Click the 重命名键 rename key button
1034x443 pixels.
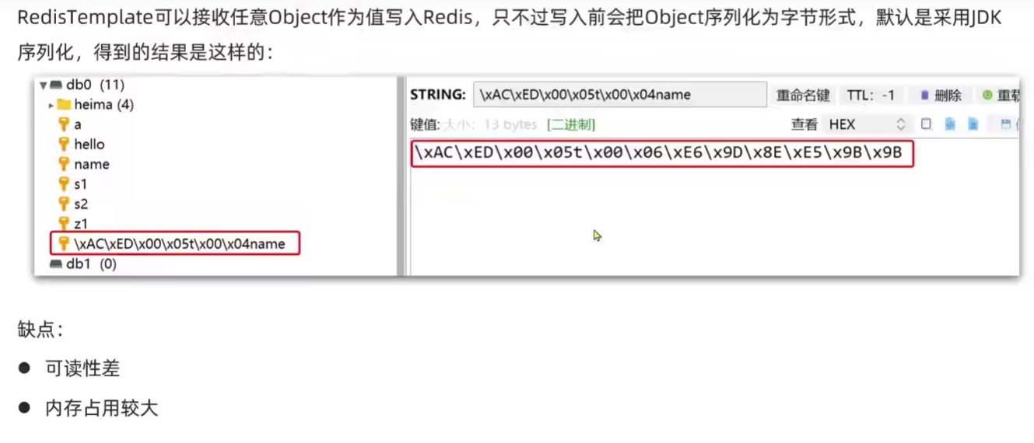point(803,96)
